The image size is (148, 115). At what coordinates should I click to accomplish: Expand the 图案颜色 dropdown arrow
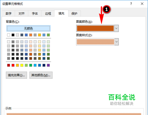(x=116, y=28)
